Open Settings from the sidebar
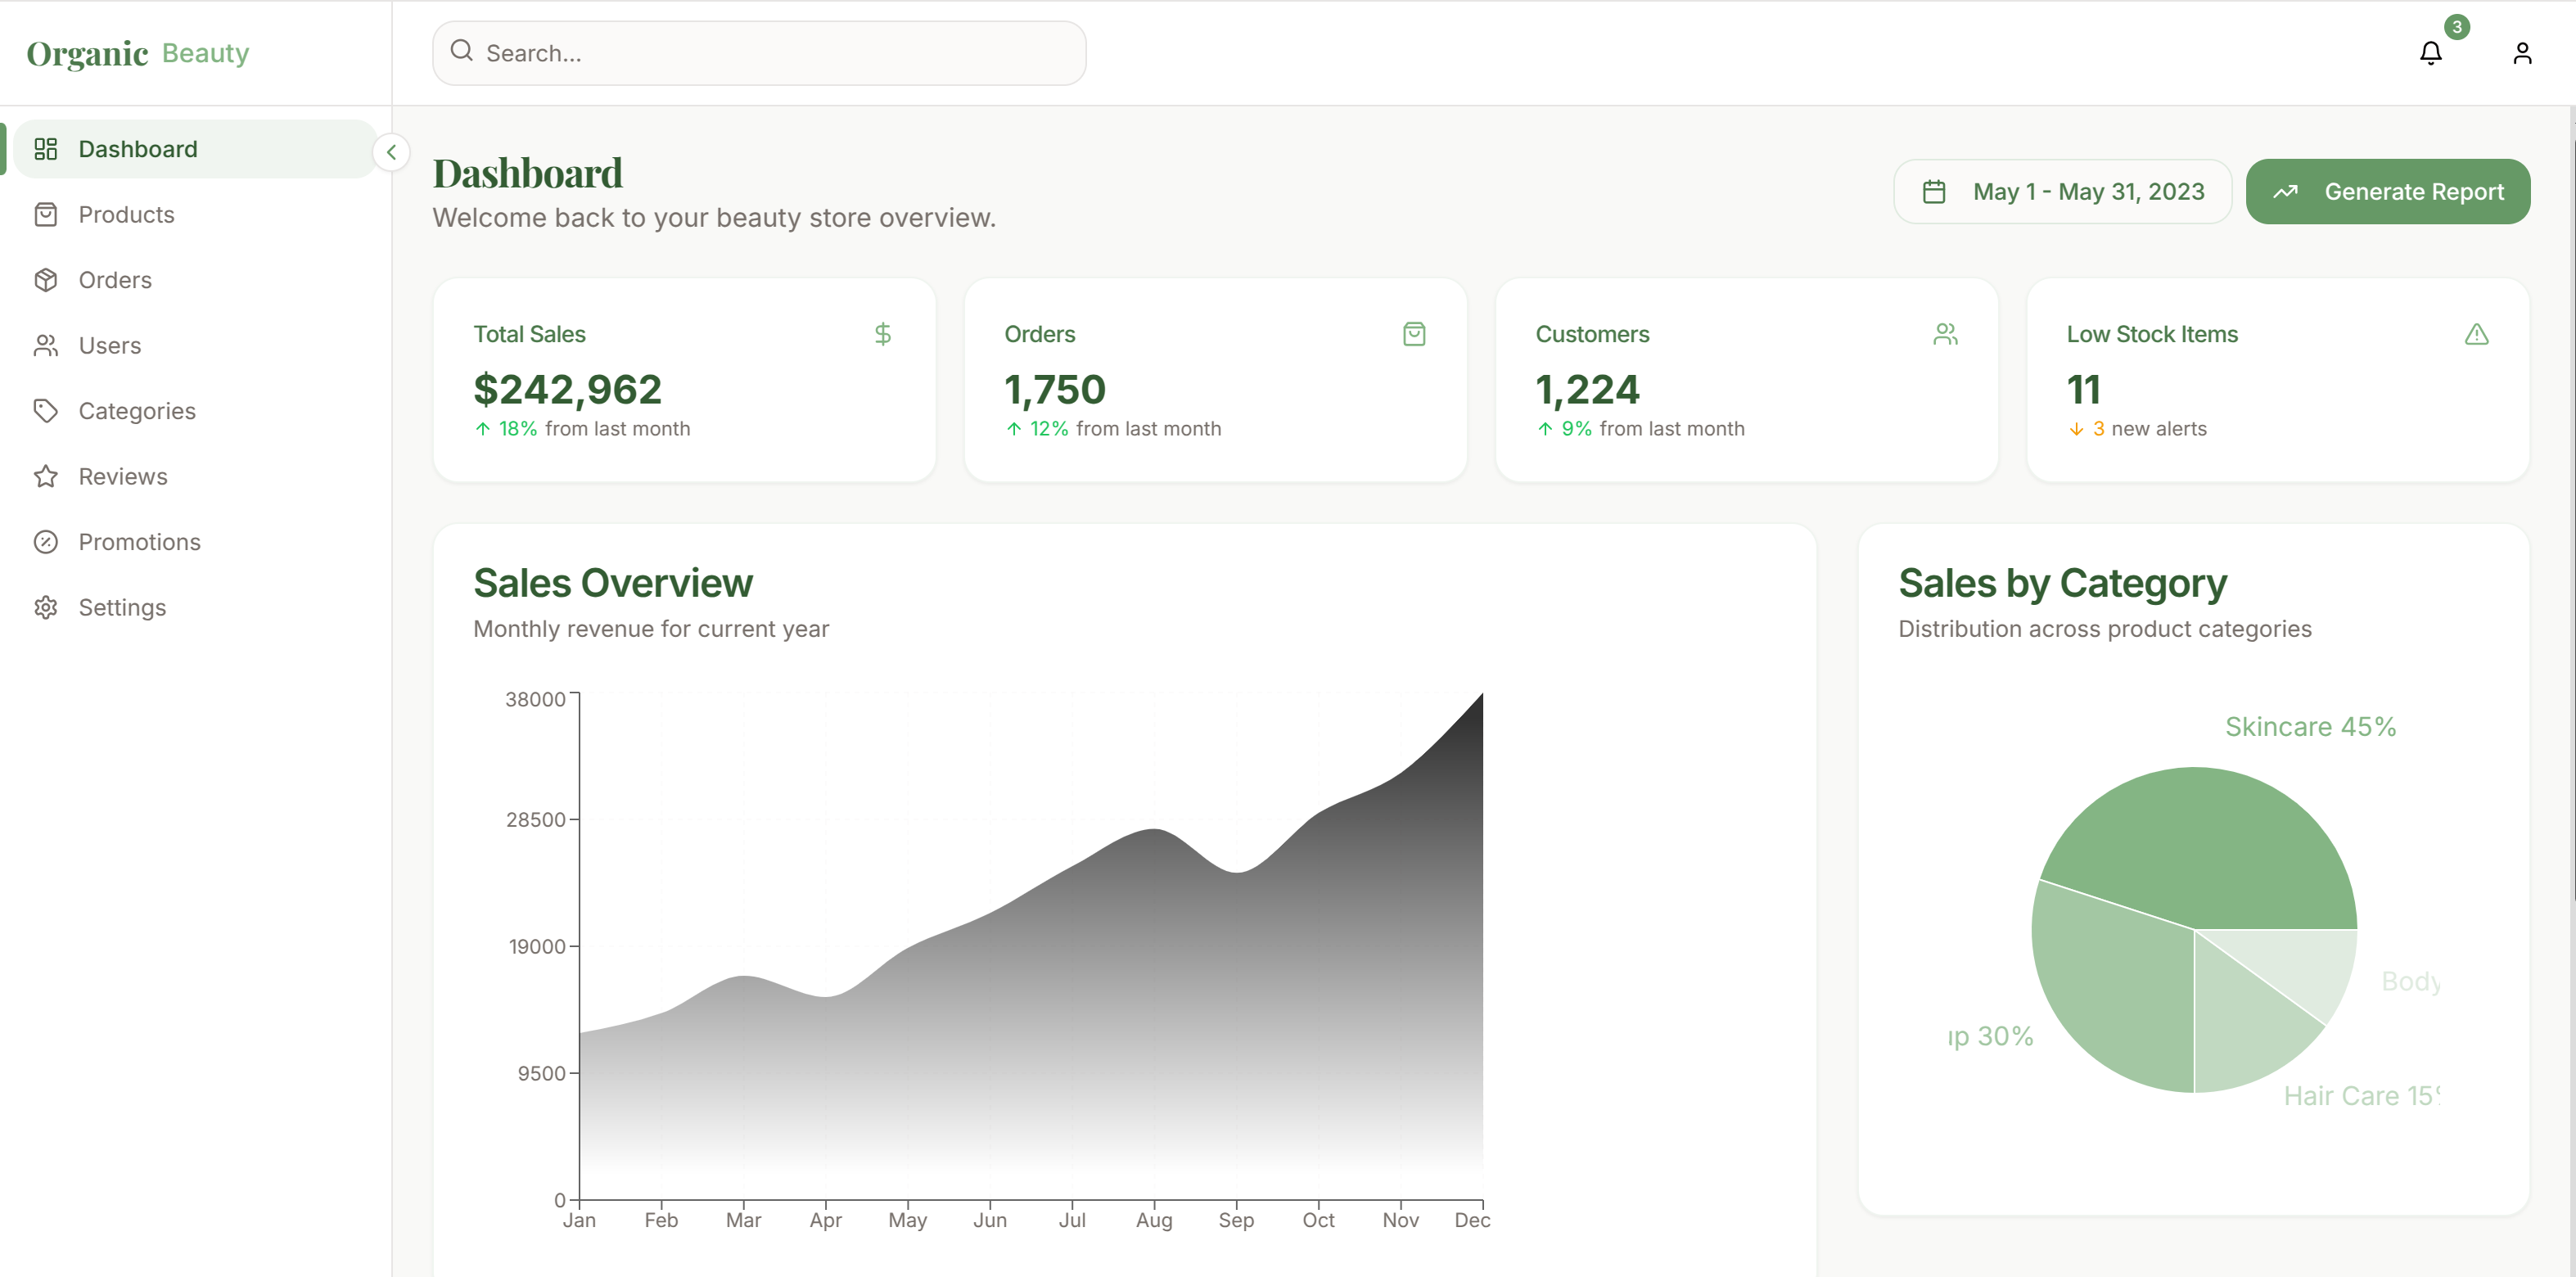Image resolution: width=2576 pixels, height=1277 pixels. [194, 608]
